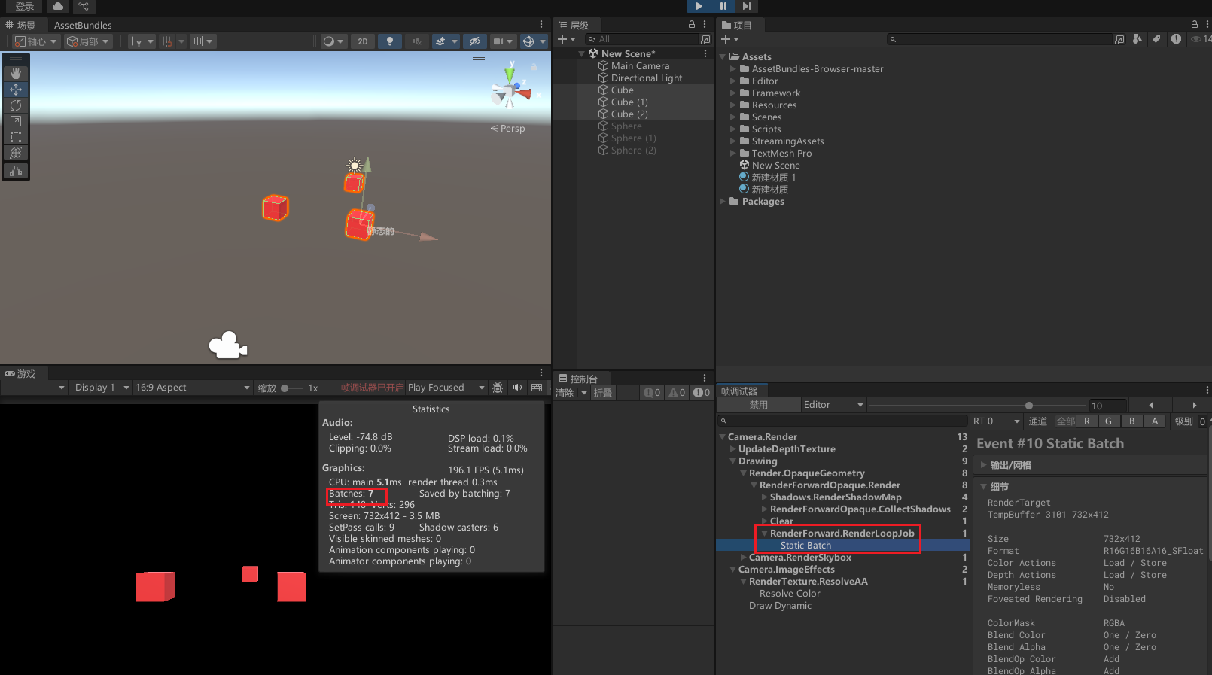Click the console Collapse (折叠) button
The image size is (1212, 675).
point(603,393)
